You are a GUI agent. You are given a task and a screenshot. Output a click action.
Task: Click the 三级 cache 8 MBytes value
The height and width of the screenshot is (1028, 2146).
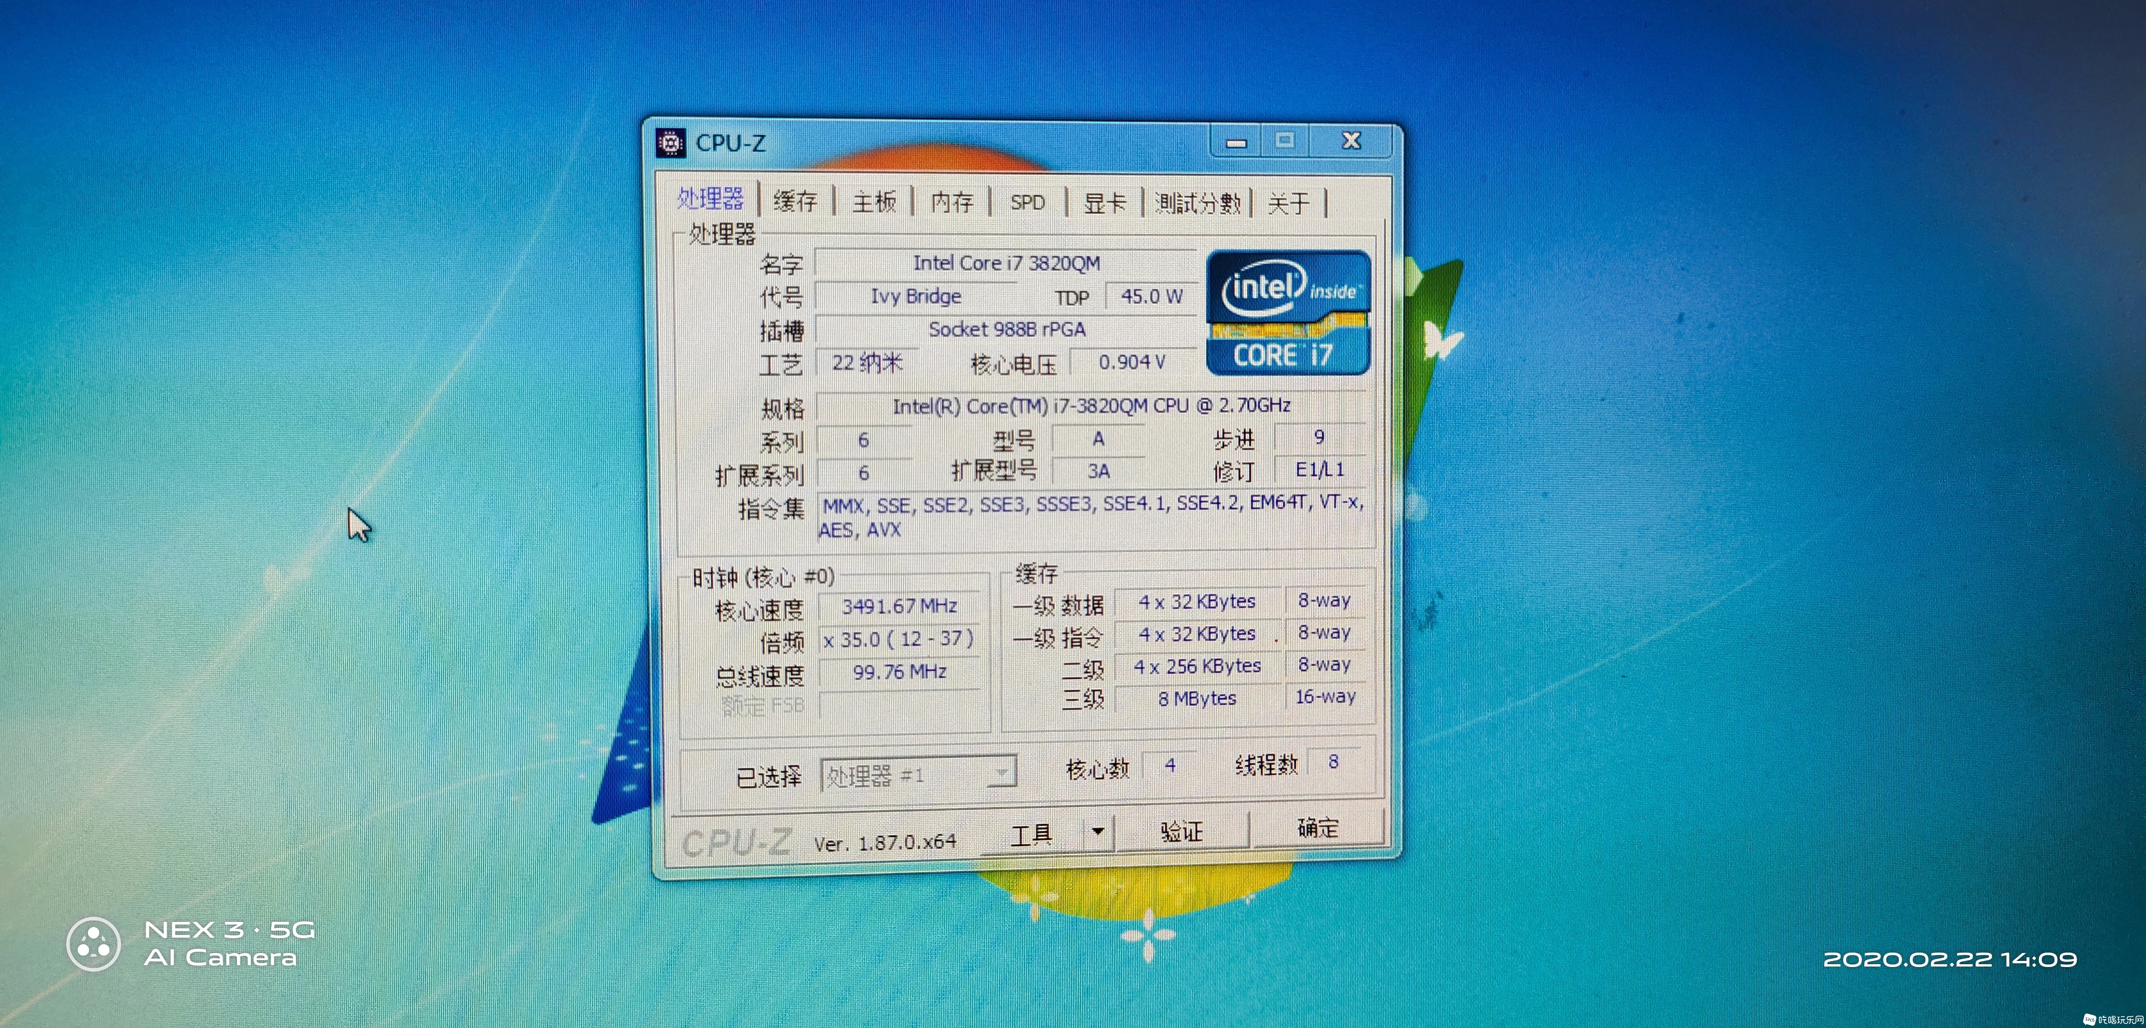coord(1197,698)
